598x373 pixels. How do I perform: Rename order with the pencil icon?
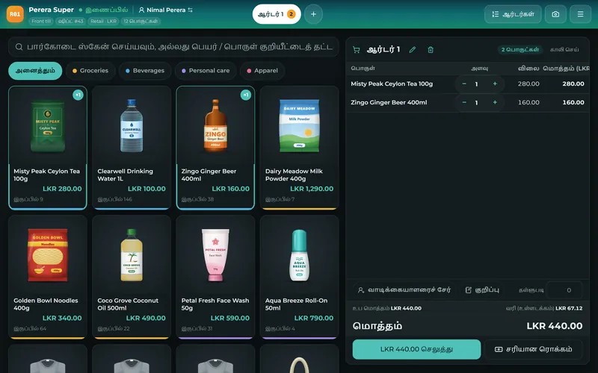click(x=413, y=50)
